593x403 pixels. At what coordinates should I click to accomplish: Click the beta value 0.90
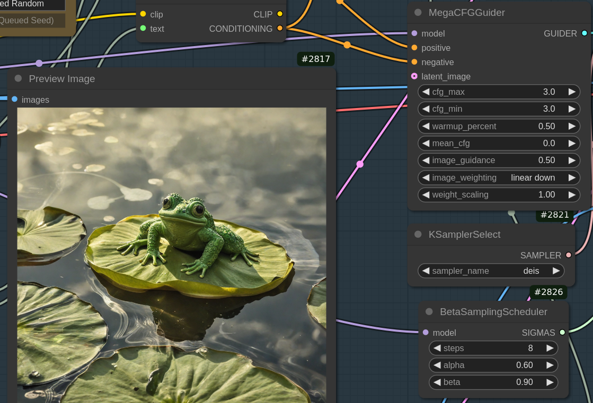pyautogui.click(x=525, y=382)
